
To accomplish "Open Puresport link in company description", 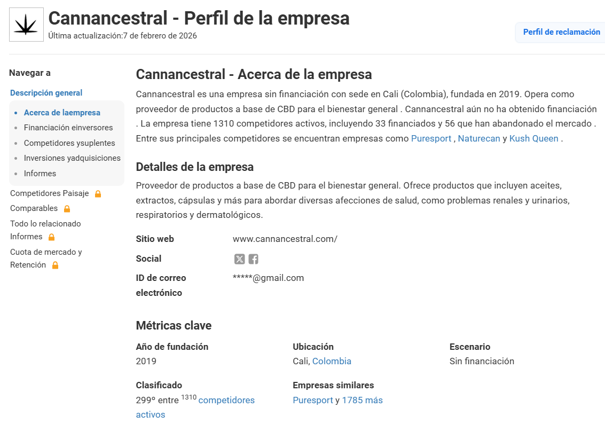I will coord(431,138).
